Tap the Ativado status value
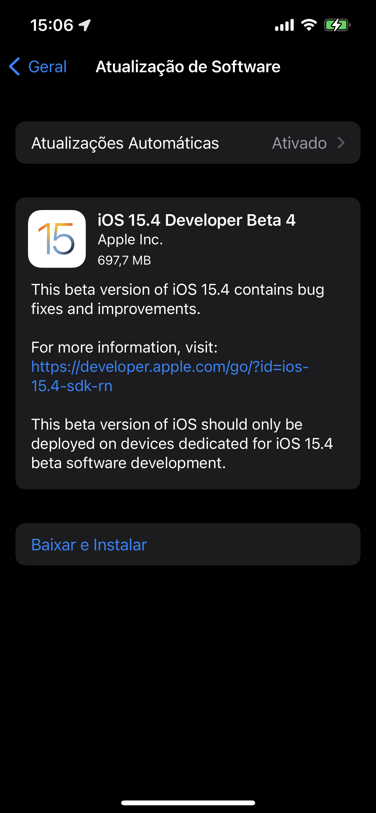The image size is (376, 813). pyautogui.click(x=299, y=143)
